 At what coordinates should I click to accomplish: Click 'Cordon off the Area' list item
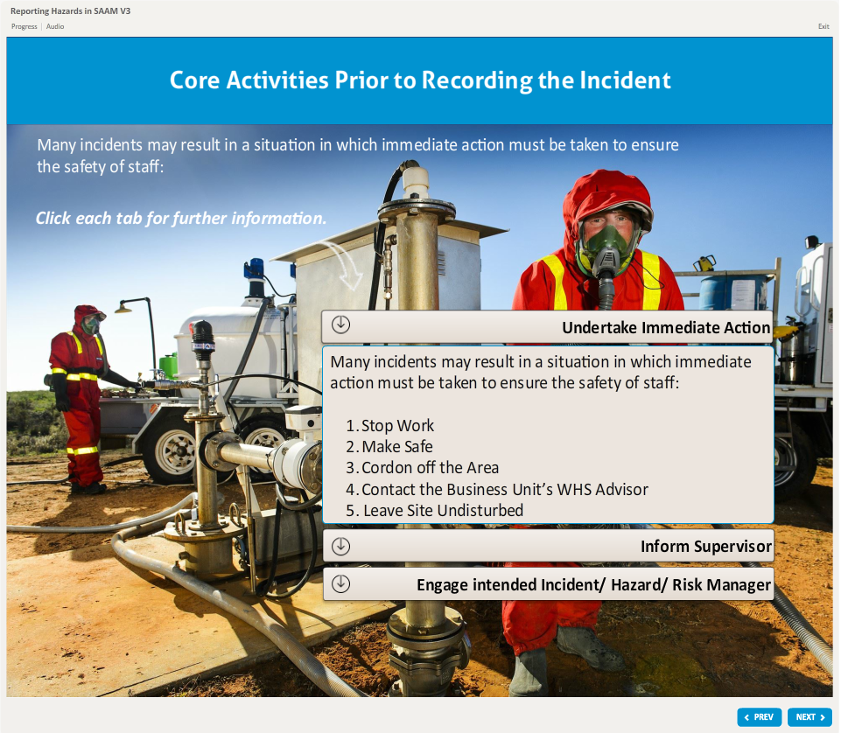click(x=422, y=468)
